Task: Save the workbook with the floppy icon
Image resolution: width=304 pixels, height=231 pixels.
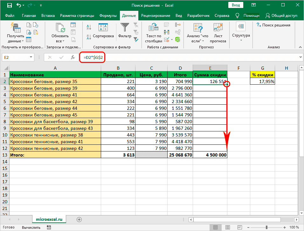Action: click(x=9, y=5)
